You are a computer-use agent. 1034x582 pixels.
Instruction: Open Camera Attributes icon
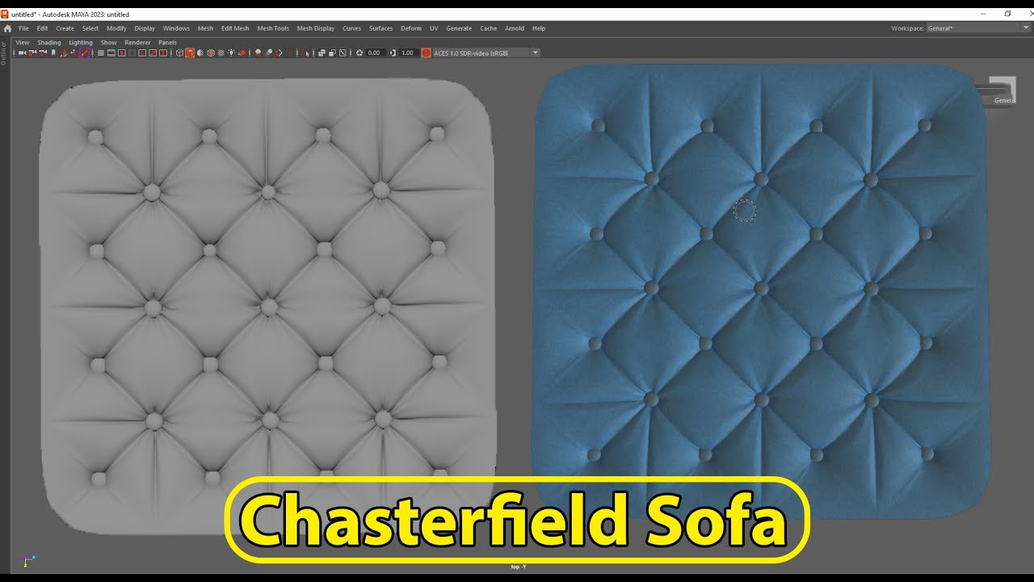coord(42,53)
